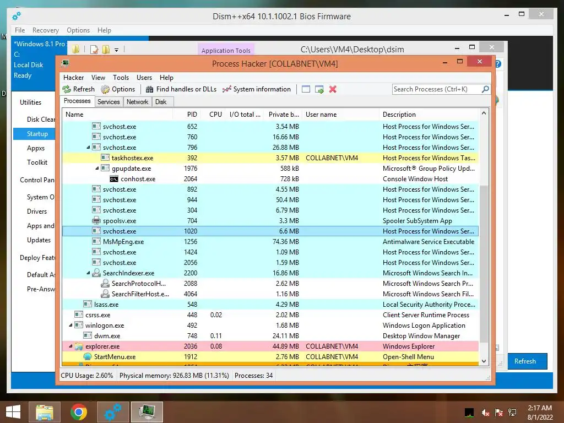Click the process list scroll-down arrow
Image resolution: width=564 pixels, height=423 pixels.
484,361
